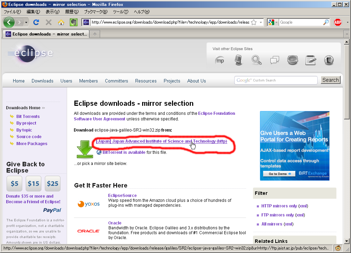The height and width of the screenshot is (253, 351).
Task: Click the yoxos logo
Action: pos(89,204)
